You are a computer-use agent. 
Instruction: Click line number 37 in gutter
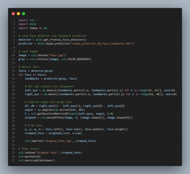[x=13, y=160]
